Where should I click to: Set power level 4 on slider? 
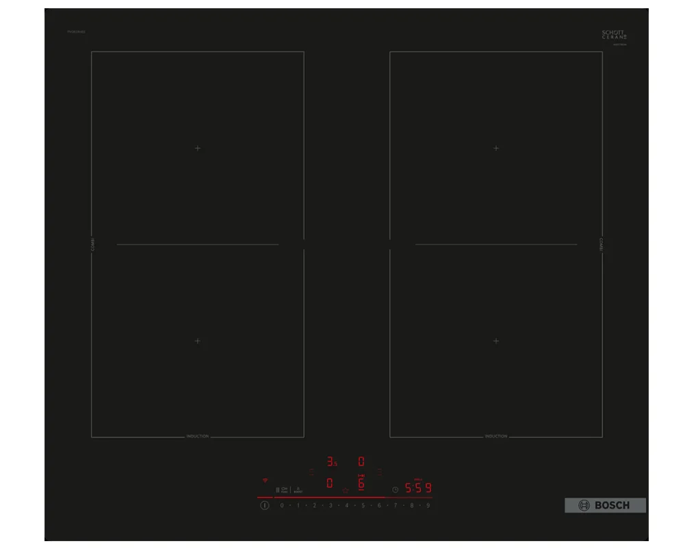(347, 506)
